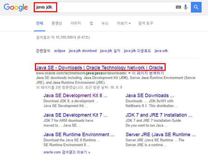Expand the green arrow beside oracle URL
Viewport: 208px width, 160px height.
129,73
